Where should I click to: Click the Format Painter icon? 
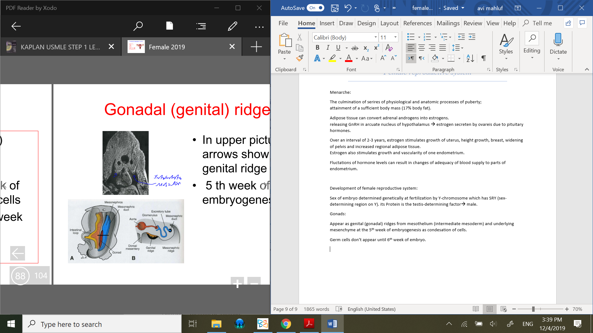click(x=300, y=58)
